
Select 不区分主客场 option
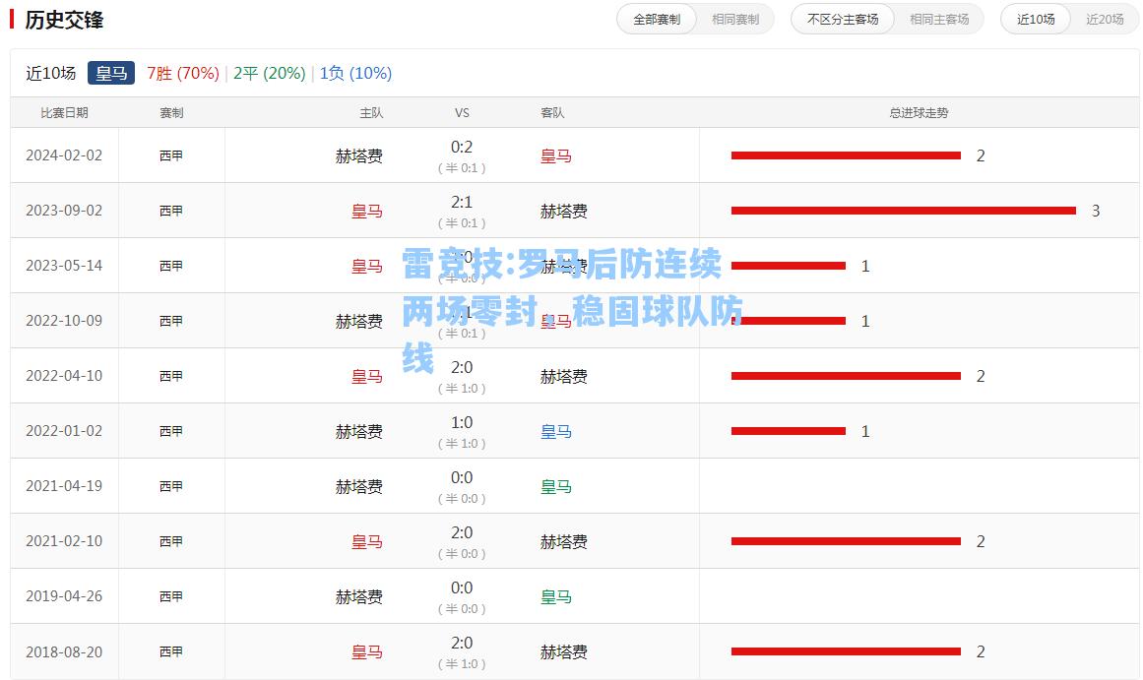(x=843, y=20)
